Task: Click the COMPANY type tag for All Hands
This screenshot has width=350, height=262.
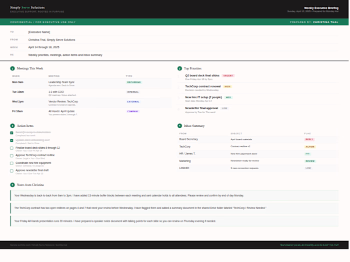Action: click(x=133, y=111)
